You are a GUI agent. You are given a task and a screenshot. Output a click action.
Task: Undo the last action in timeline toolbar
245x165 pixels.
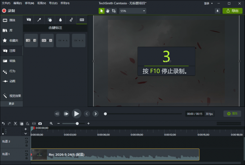(x=3, y=124)
